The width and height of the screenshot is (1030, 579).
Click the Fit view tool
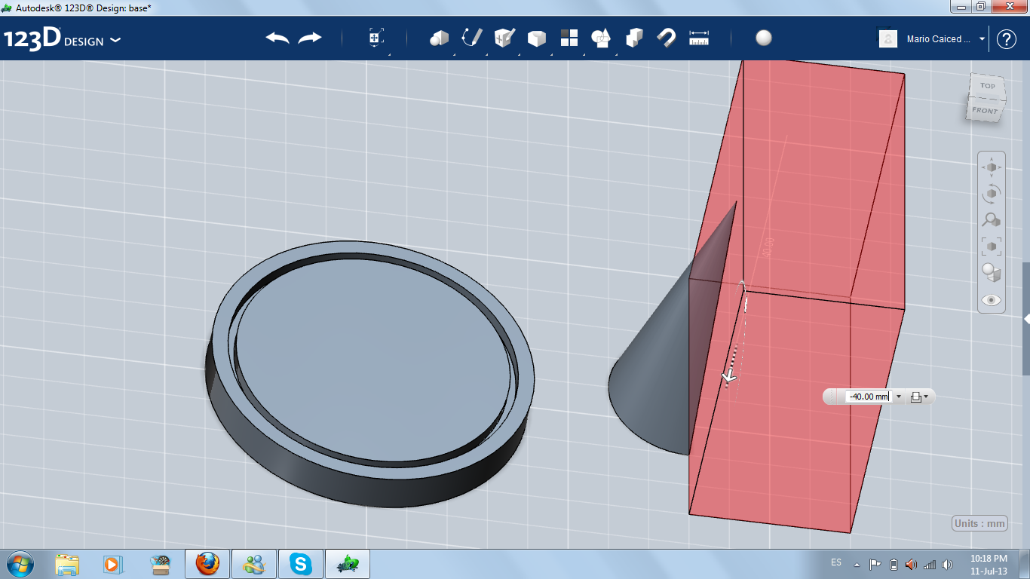pos(991,247)
